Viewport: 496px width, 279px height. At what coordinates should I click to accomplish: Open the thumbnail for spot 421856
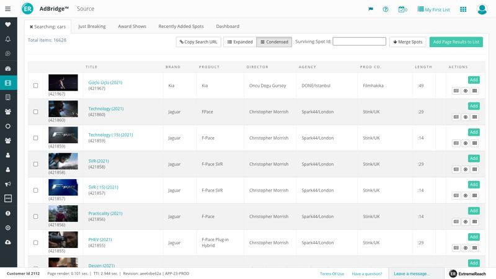coord(63,213)
